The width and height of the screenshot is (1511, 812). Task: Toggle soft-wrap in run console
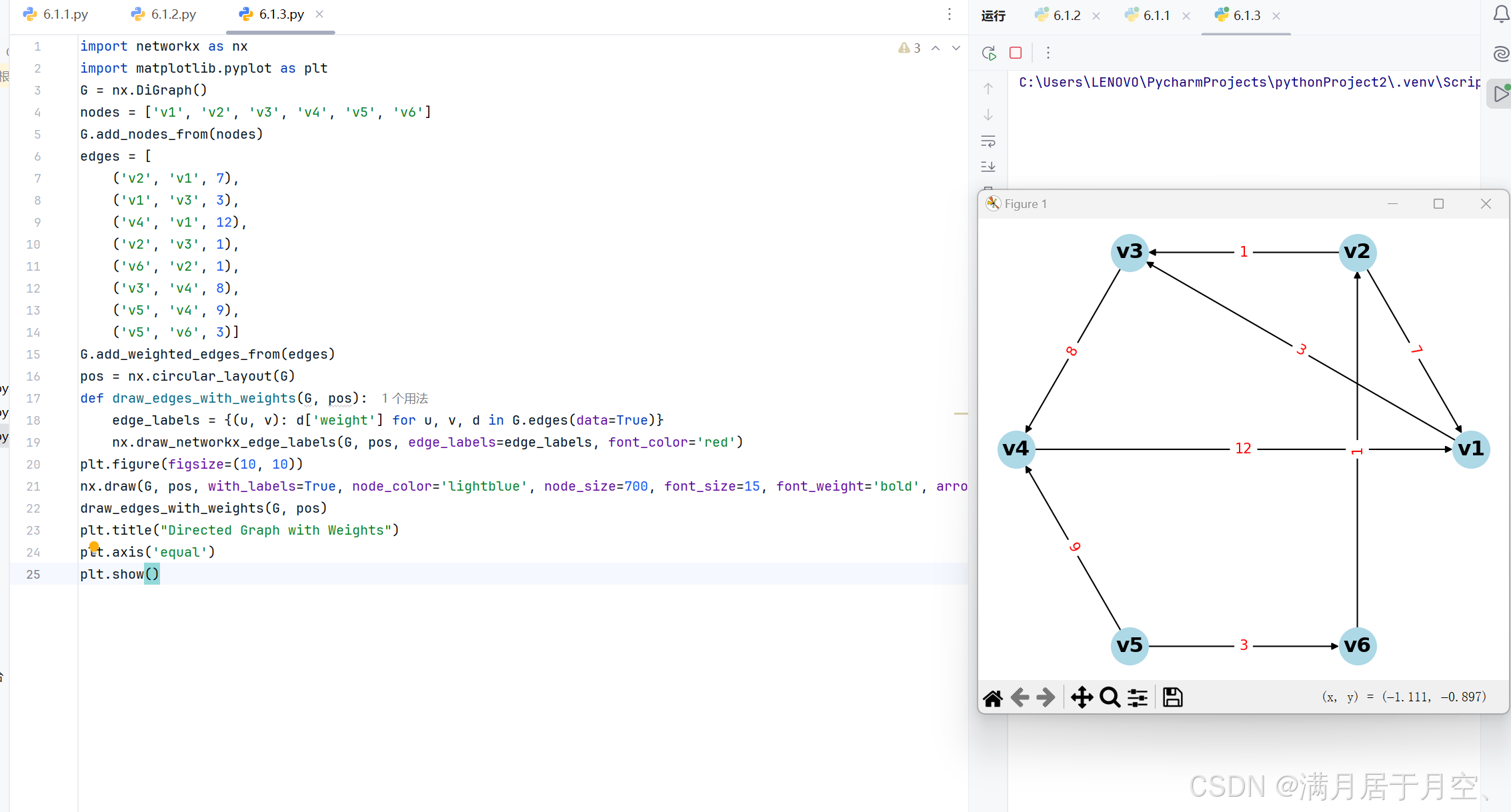point(988,141)
